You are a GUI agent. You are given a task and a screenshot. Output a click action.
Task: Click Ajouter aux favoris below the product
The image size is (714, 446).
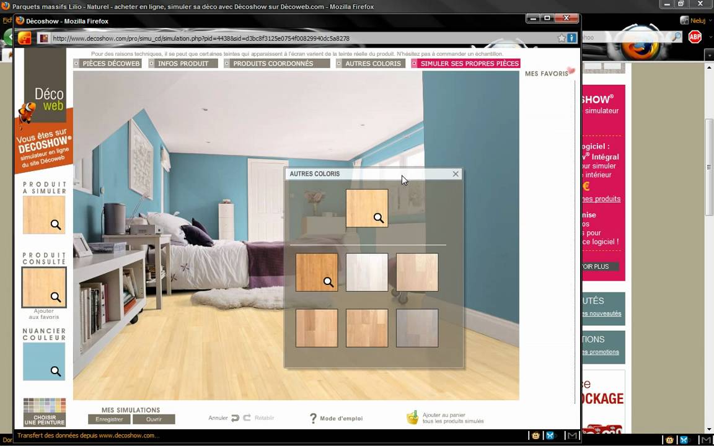[43, 313]
